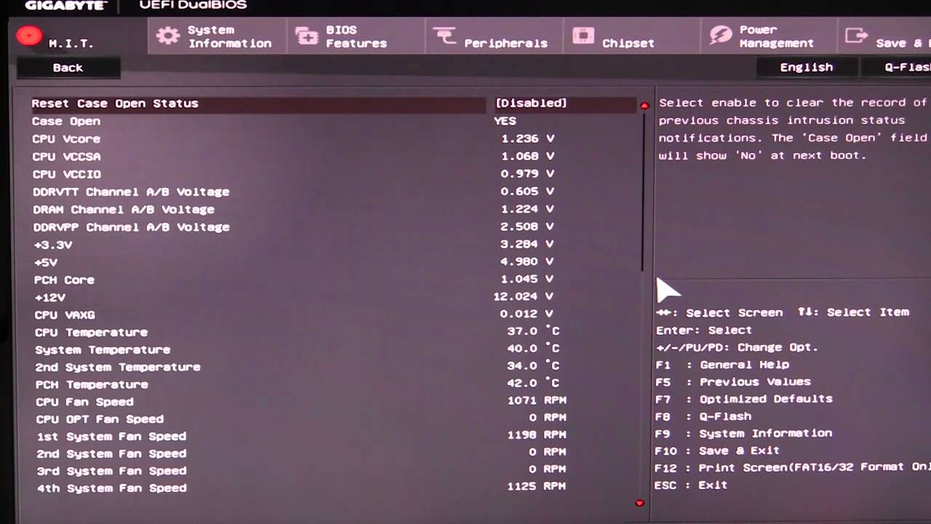This screenshot has width=931, height=524.
Task: Open the English language selector
Action: (806, 67)
